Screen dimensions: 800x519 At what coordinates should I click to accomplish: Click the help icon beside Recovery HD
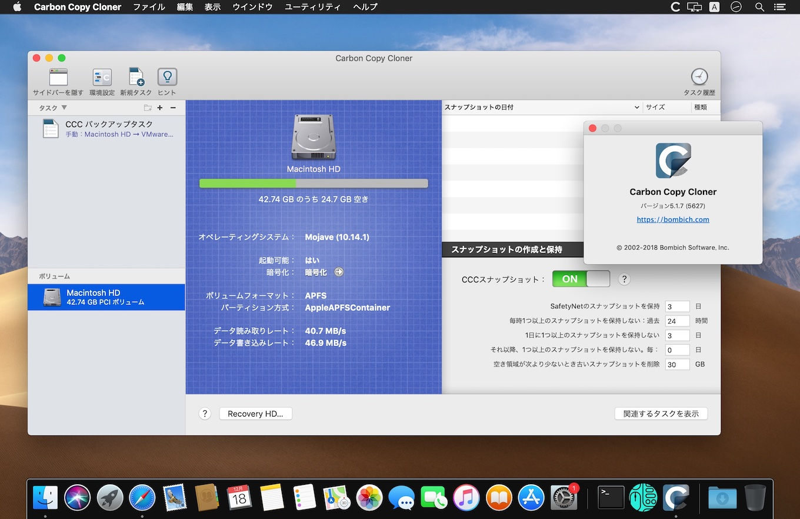[x=205, y=414]
